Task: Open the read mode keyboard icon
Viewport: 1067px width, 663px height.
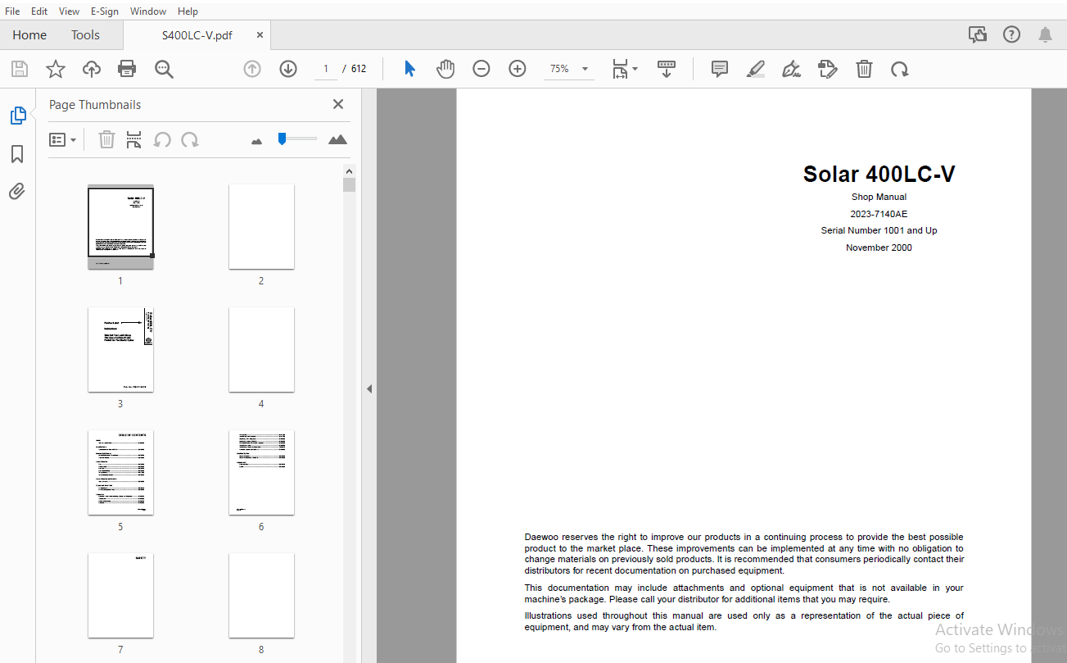Action: point(667,69)
